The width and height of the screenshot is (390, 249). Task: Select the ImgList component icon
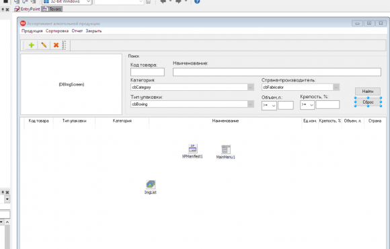(x=151, y=184)
